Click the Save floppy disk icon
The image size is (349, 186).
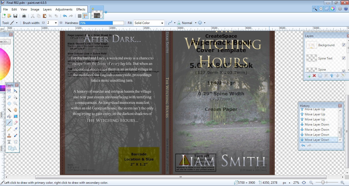click(15, 16)
